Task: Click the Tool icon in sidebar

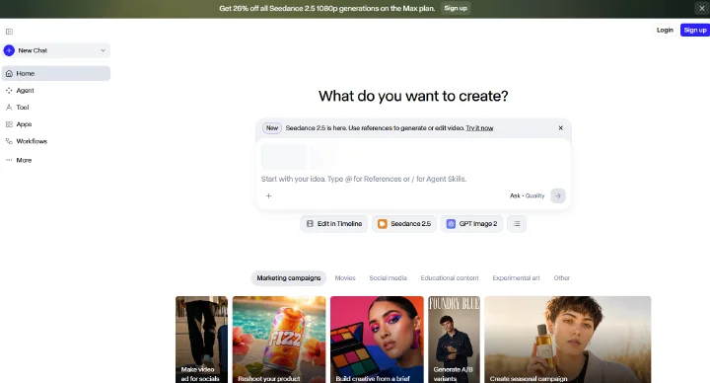Action: coord(9,108)
